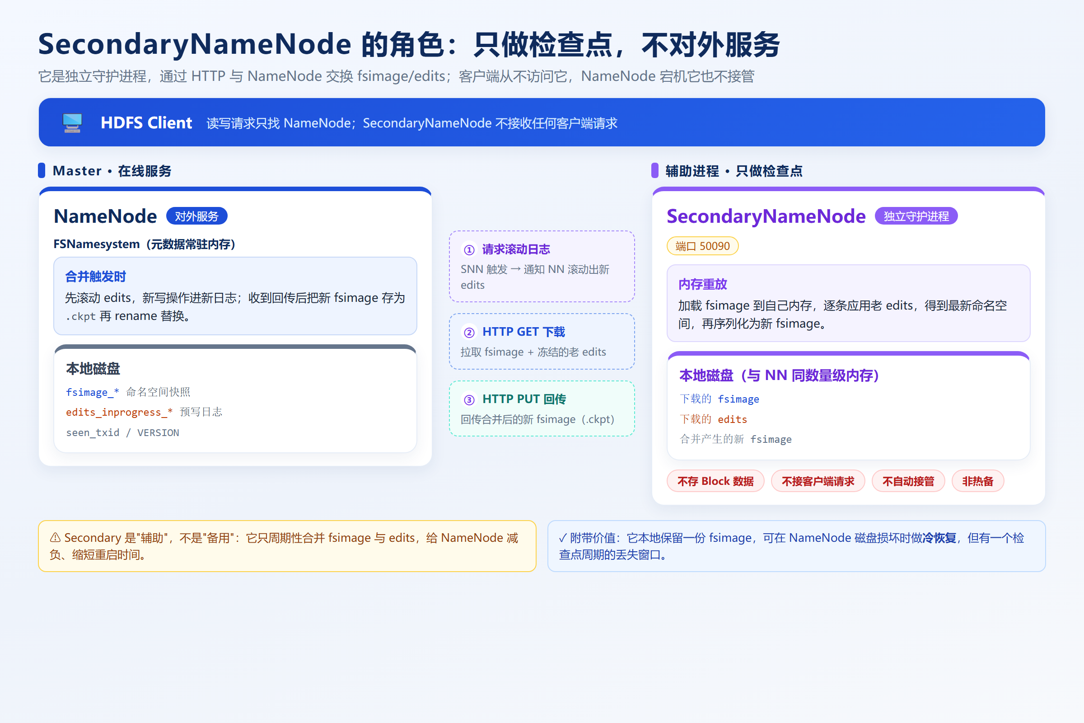This screenshot has height=723, width=1084.
Task: Click the purple SecondaryNameNode card title
Action: pyautogui.click(x=766, y=216)
